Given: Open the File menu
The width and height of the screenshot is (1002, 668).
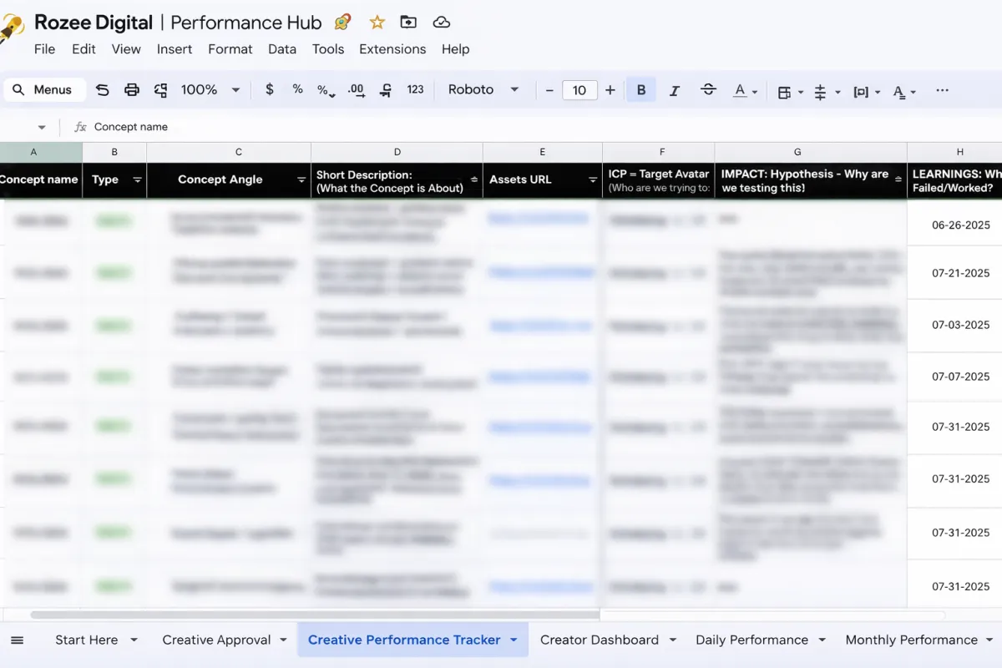Looking at the screenshot, I should (x=44, y=49).
